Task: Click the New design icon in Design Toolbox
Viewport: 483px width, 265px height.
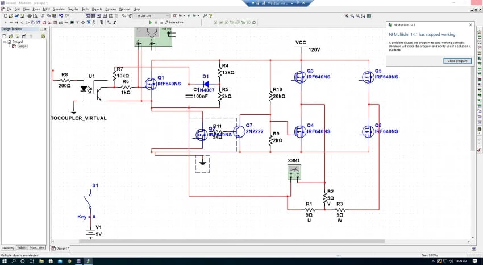Action: (3, 35)
